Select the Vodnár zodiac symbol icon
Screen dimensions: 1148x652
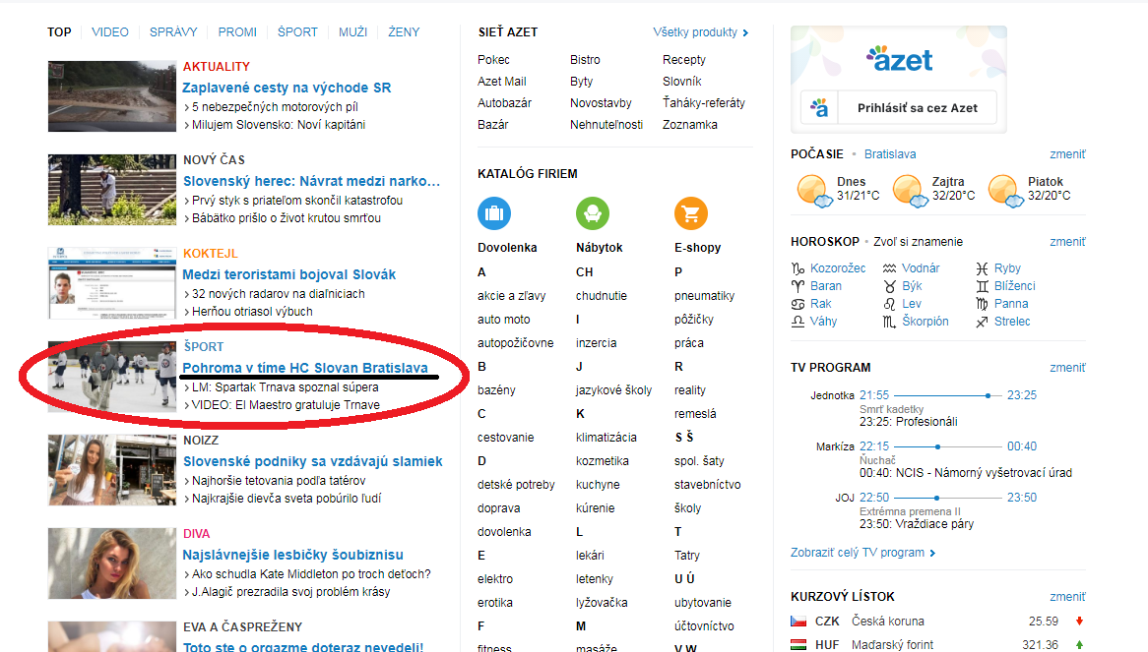point(890,268)
